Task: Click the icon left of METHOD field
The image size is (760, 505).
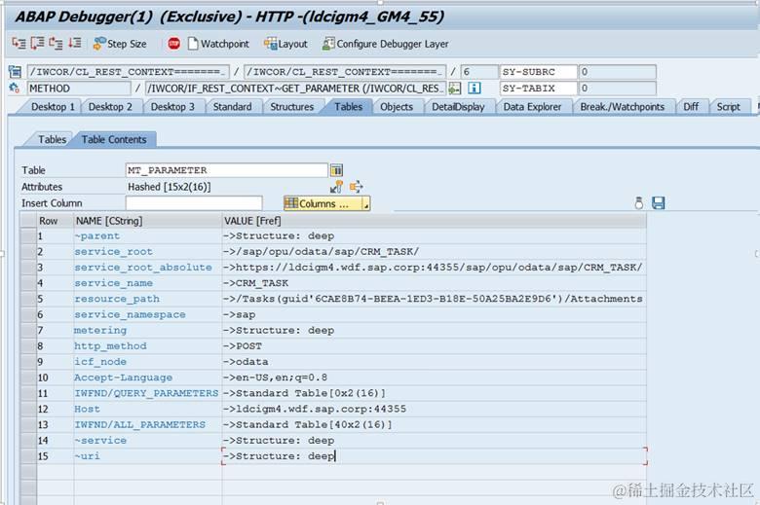Action: 15,89
